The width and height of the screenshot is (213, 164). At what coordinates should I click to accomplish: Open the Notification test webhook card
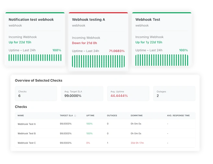(x=31, y=19)
